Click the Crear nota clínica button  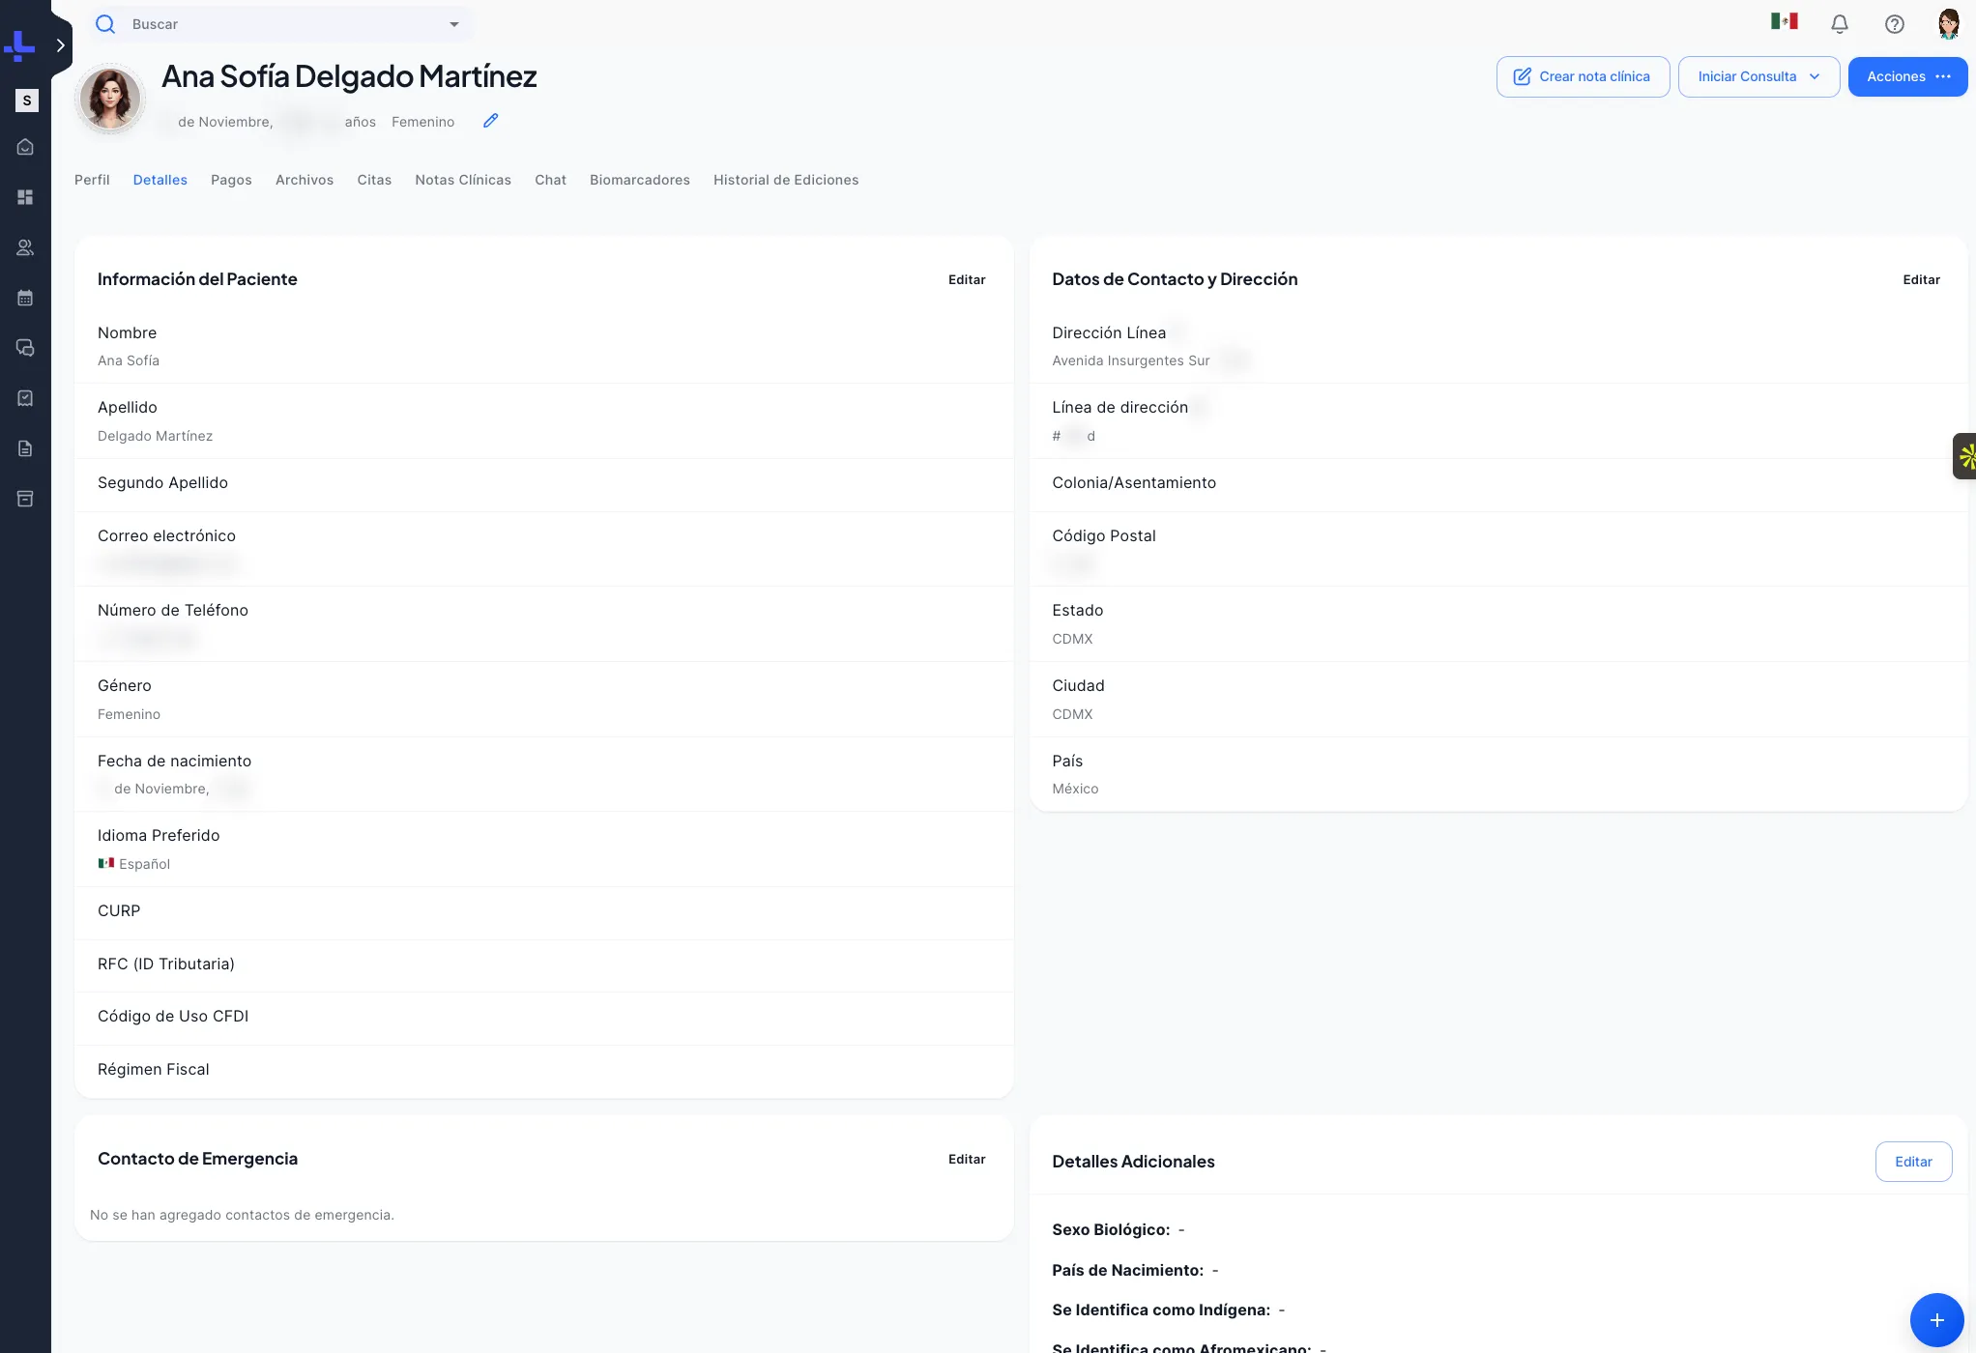(1583, 76)
